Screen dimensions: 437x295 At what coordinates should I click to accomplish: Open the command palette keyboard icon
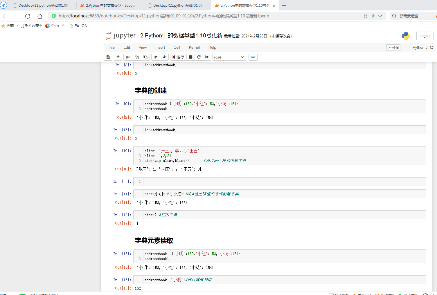(x=253, y=57)
